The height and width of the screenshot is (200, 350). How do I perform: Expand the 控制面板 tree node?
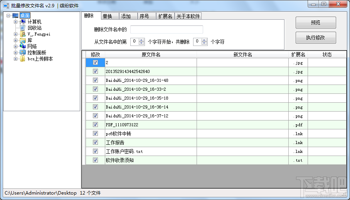tap(15, 53)
